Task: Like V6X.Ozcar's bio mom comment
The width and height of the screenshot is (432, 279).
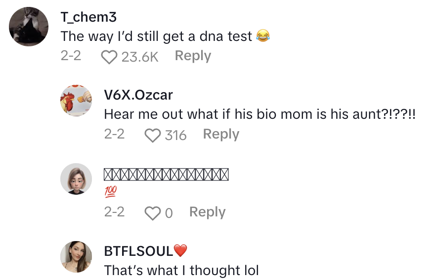Action: pyautogui.click(x=152, y=135)
